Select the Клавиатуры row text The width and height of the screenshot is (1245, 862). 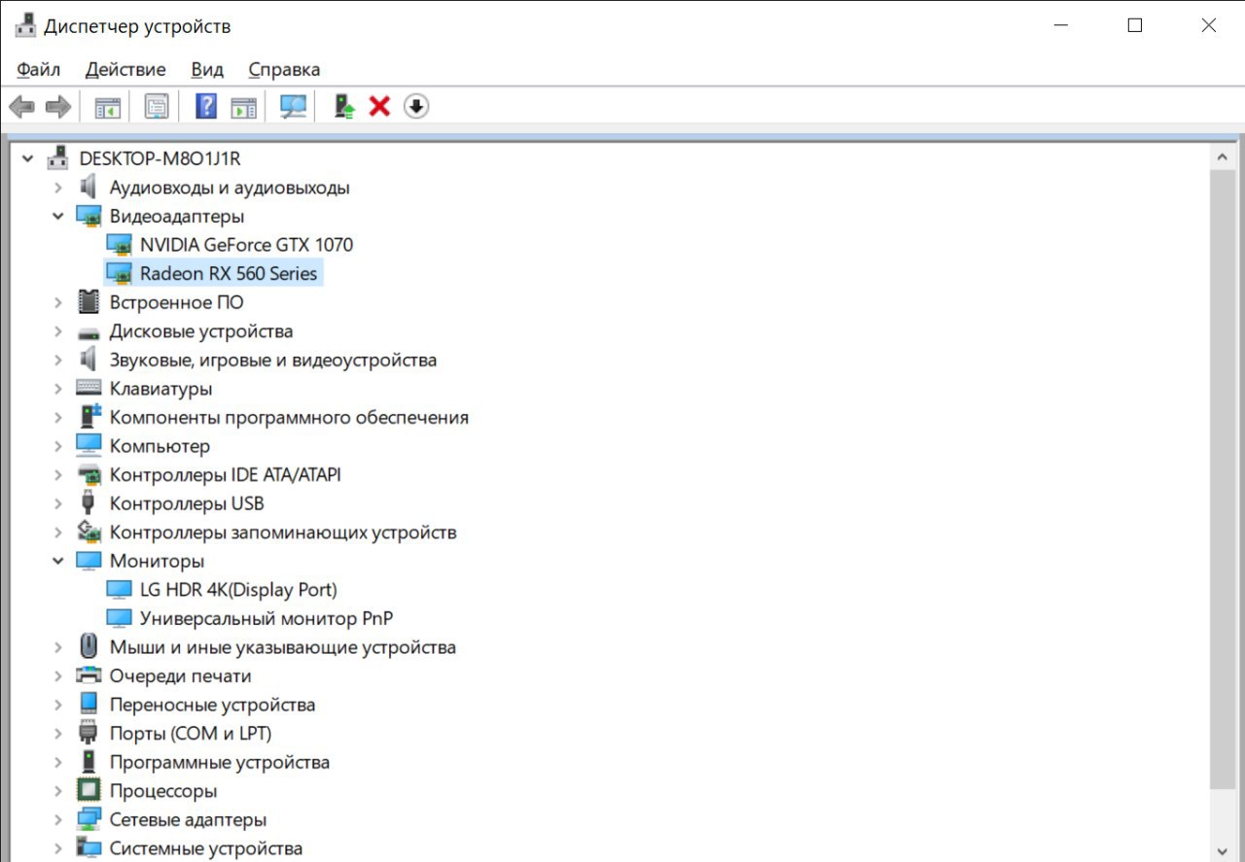click(160, 389)
